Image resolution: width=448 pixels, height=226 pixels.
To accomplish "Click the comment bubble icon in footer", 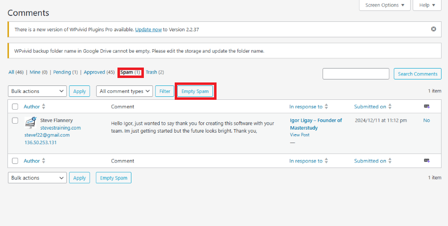I will pyautogui.click(x=427, y=161).
